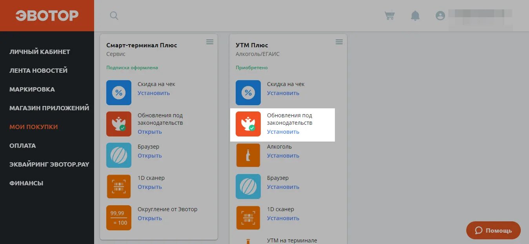Screen dimensions: 529x244
Task: Open the user account avatar icon
Action: 440,16
